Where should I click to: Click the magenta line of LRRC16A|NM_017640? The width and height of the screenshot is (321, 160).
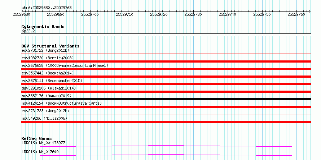(166, 155)
